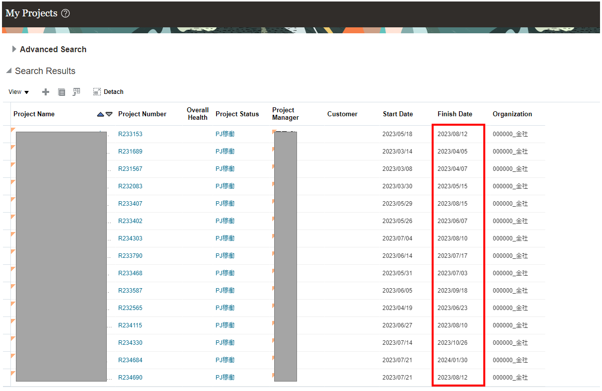Sort Project Name descending with the down triangle
Image resolution: width=602 pixels, height=391 pixels.
[x=108, y=114]
